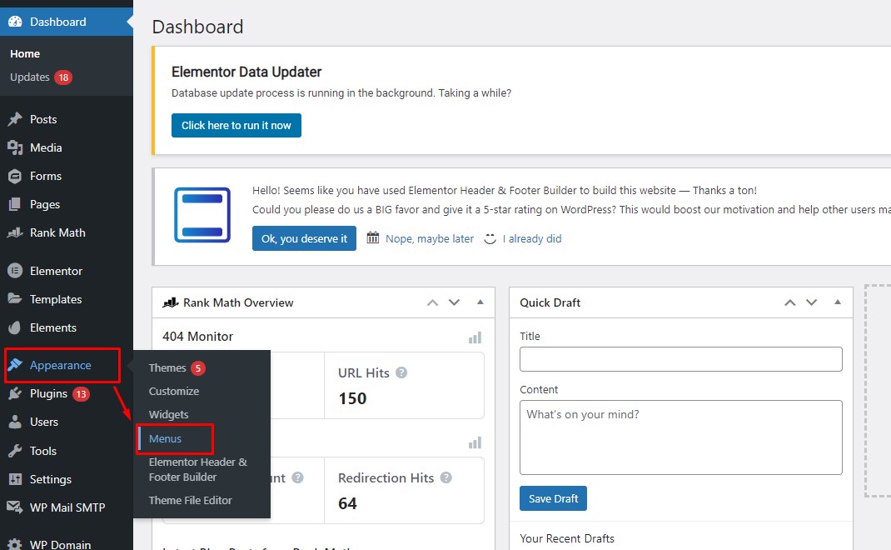Click the Users person icon

[x=15, y=422]
